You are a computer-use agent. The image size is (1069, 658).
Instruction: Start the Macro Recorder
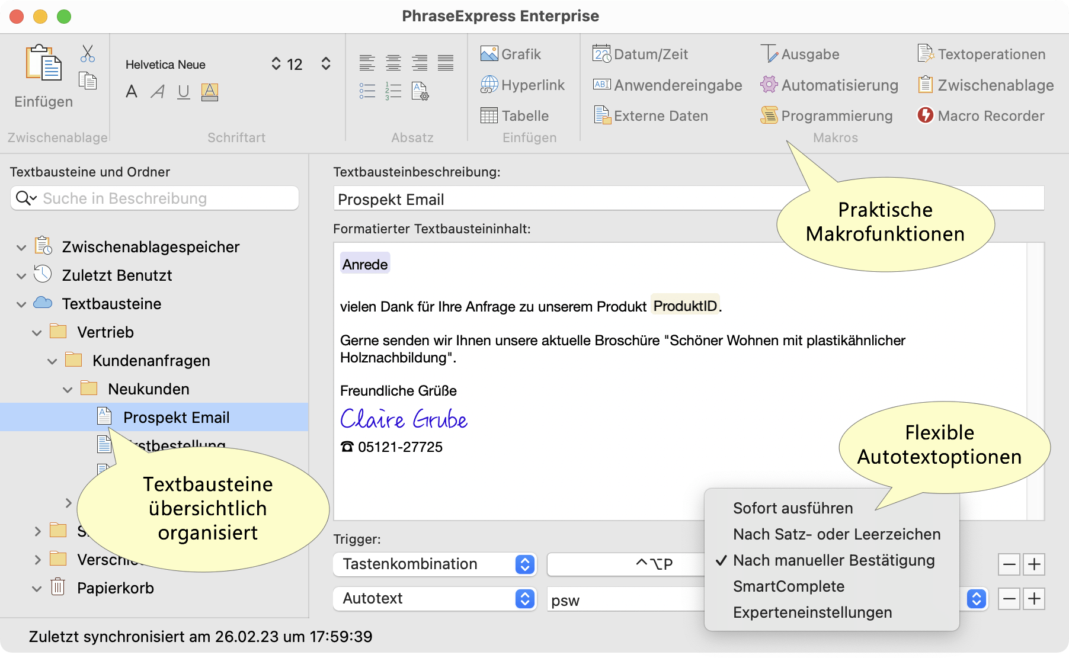coord(981,115)
